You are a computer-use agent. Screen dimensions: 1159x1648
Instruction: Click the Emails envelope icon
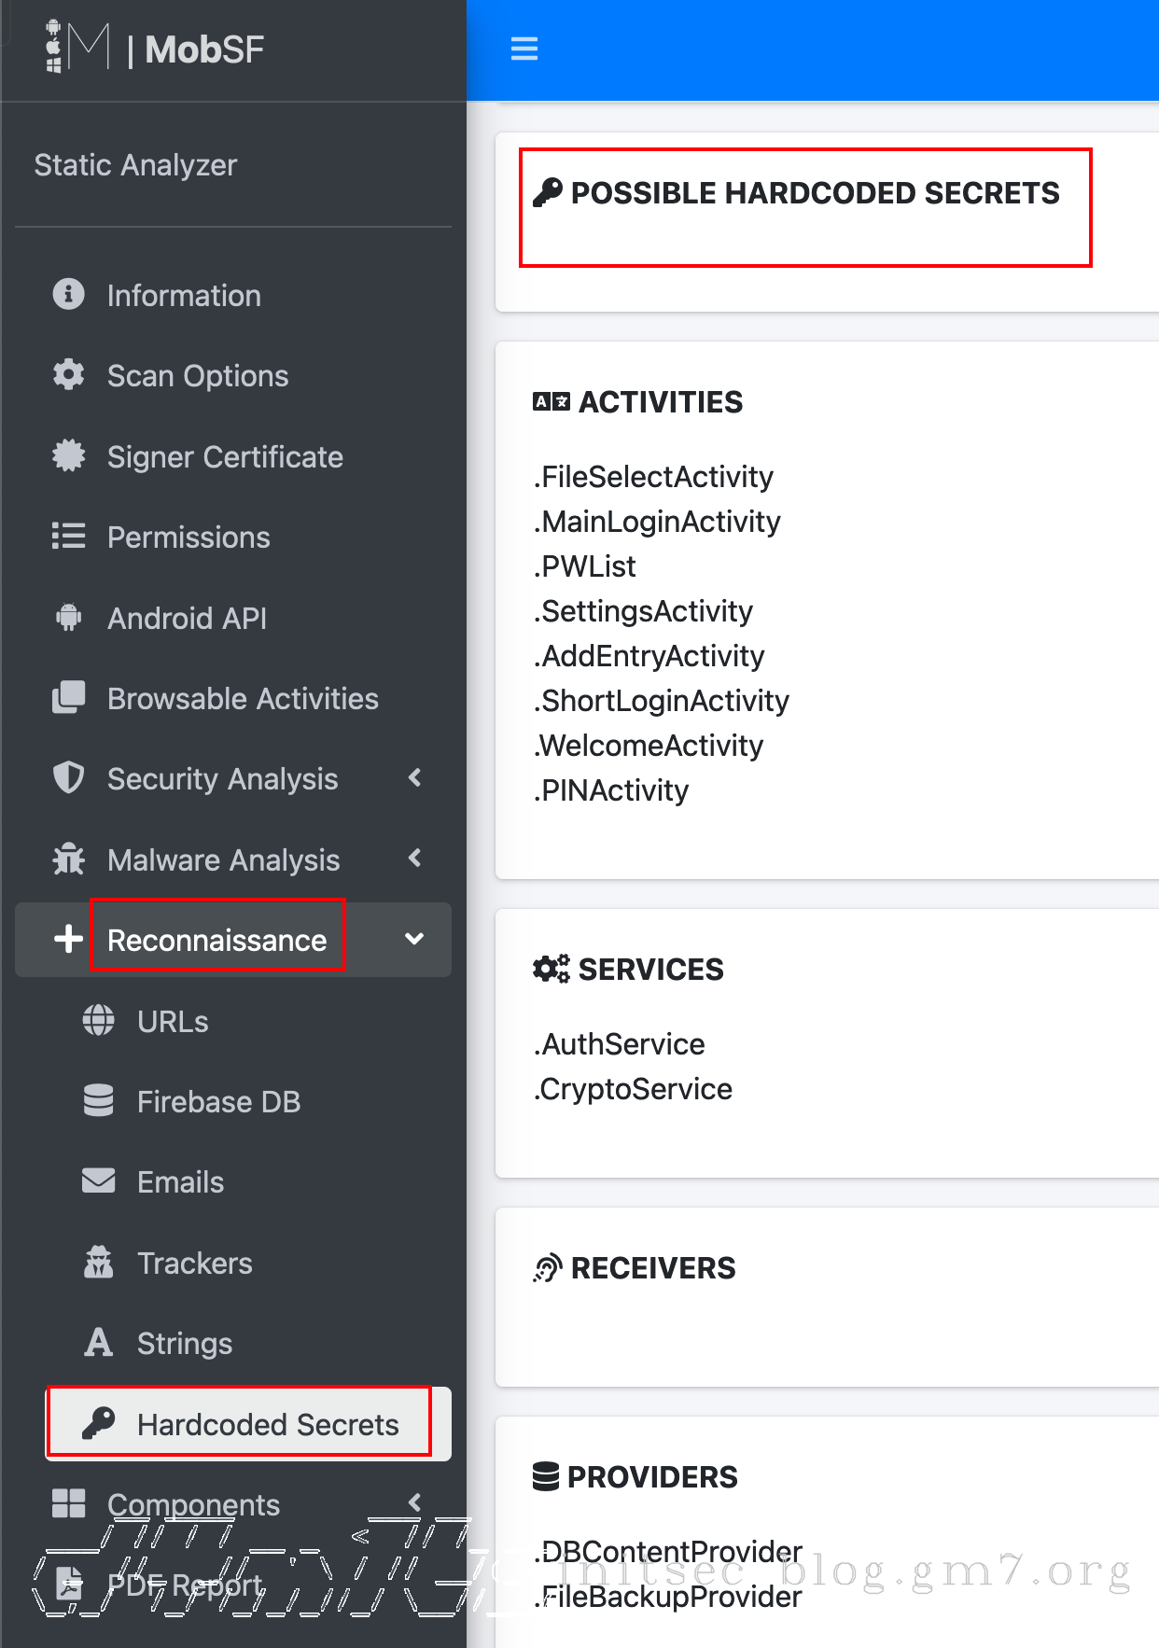pos(98,1181)
